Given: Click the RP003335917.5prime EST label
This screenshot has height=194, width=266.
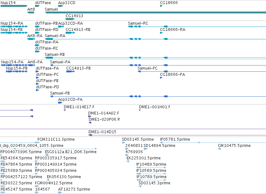Looking at the screenshot, I should [x=56, y=158].
